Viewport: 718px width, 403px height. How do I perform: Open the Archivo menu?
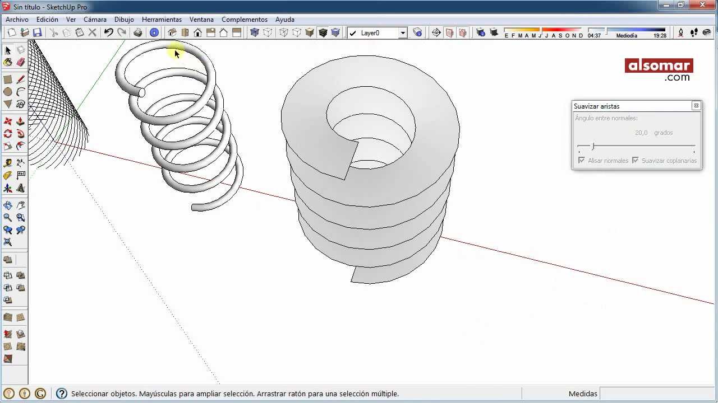pos(17,20)
